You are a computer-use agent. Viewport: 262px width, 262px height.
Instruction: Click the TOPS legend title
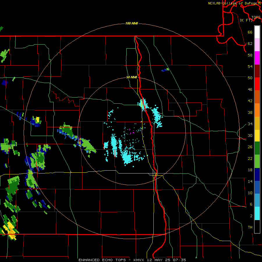point(256,17)
